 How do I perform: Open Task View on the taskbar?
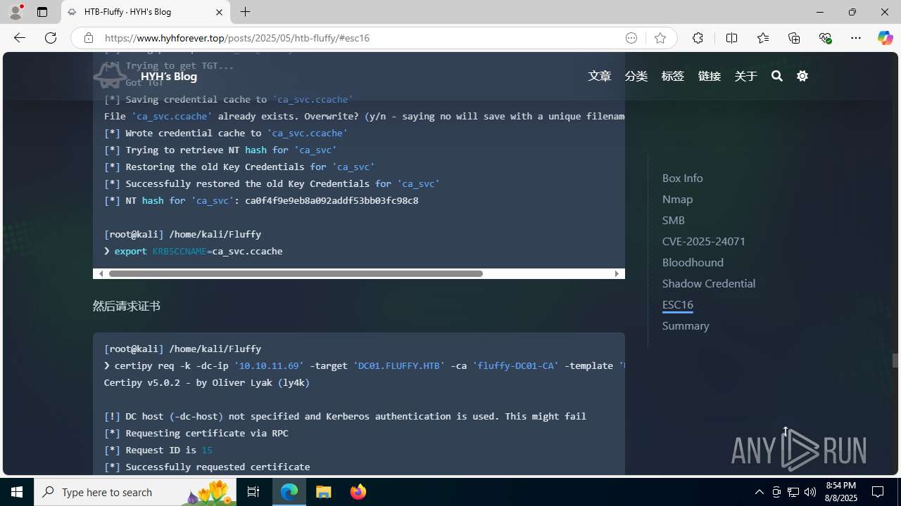pyautogui.click(x=253, y=492)
